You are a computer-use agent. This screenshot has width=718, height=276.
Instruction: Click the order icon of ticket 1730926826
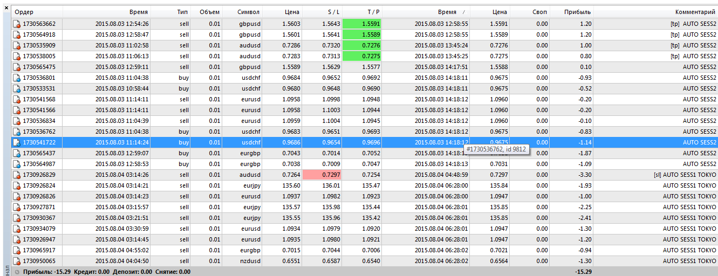click(x=17, y=196)
